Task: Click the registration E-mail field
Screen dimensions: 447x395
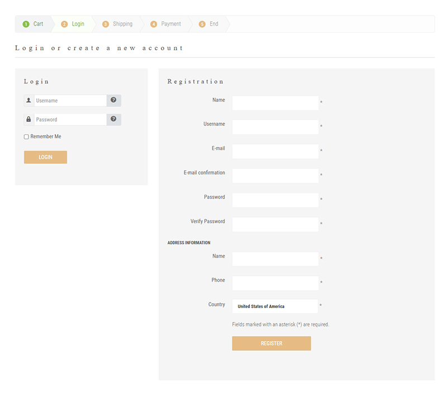Action: (x=275, y=151)
